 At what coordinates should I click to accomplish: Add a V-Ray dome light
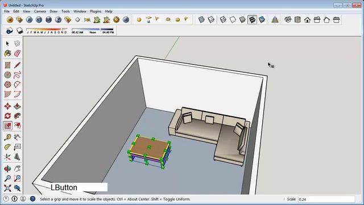[x=168, y=19]
